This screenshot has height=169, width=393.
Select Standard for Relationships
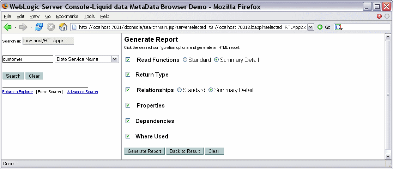click(x=179, y=90)
